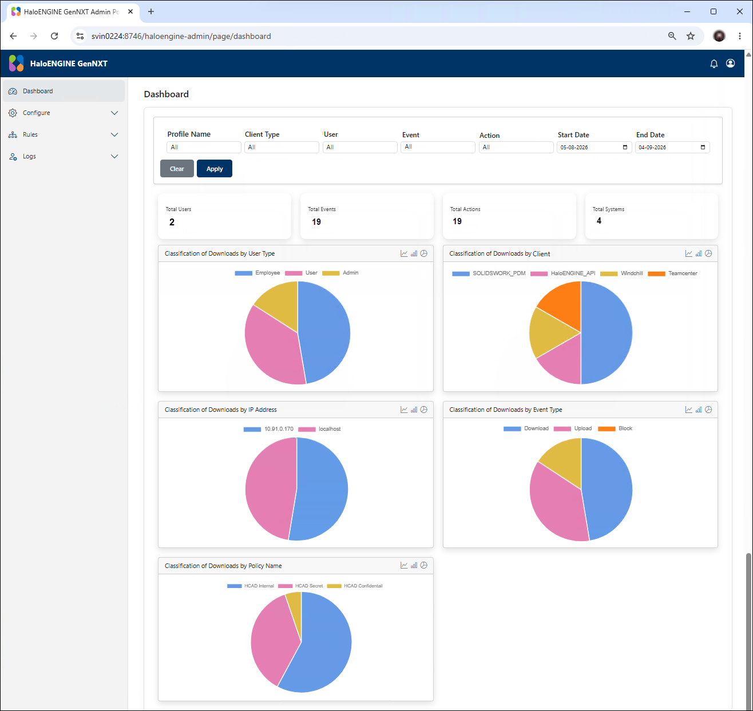Reload the current page
Image resolution: width=753 pixels, height=711 pixels.
54,36
